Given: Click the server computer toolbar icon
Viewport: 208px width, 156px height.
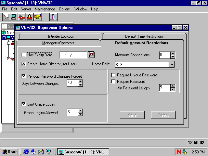Looking at the screenshot, I should click(x=14, y=17).
